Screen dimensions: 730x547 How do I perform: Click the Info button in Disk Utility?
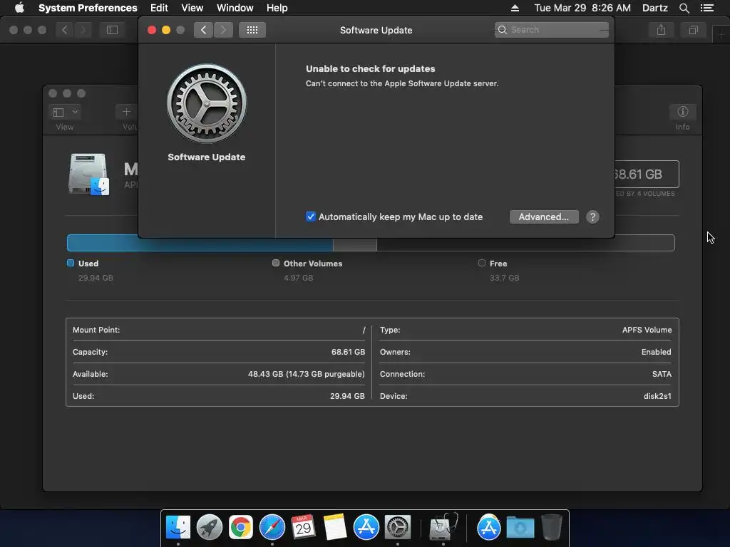[x=682, y=112]
